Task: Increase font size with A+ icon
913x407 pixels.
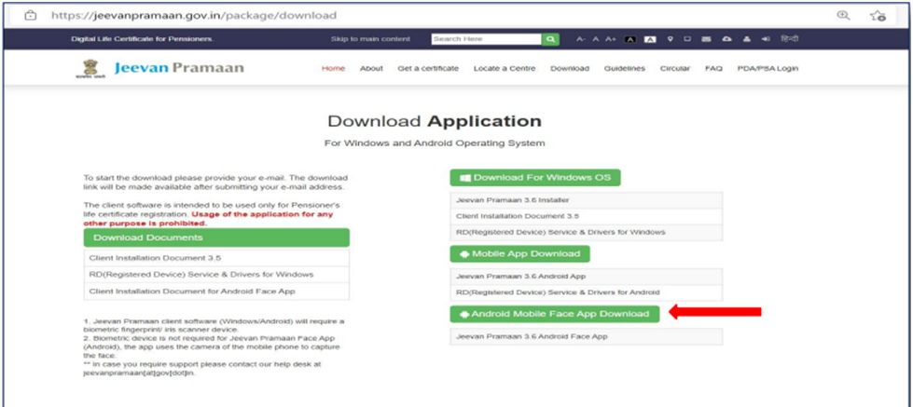Action: point(610,39)
